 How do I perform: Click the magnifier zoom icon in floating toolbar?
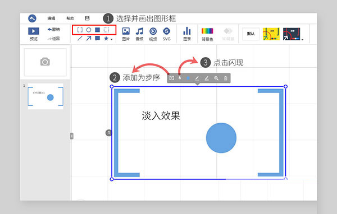click(216, 78)
